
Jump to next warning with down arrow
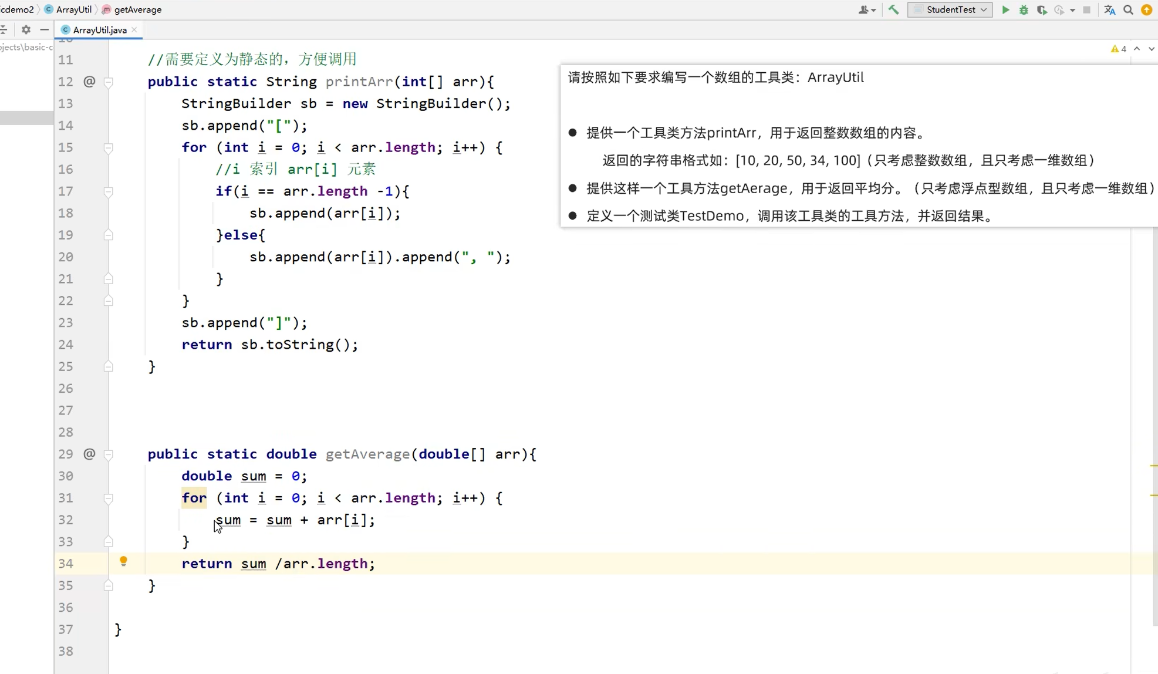[x=1151, y=49]
